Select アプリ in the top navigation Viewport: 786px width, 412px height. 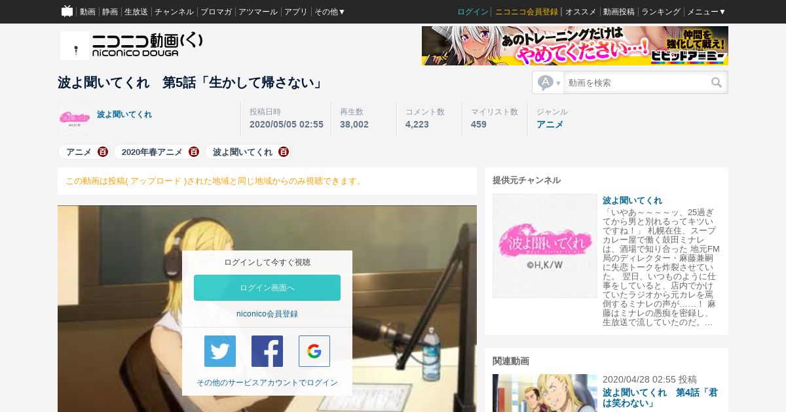point(296,12)
